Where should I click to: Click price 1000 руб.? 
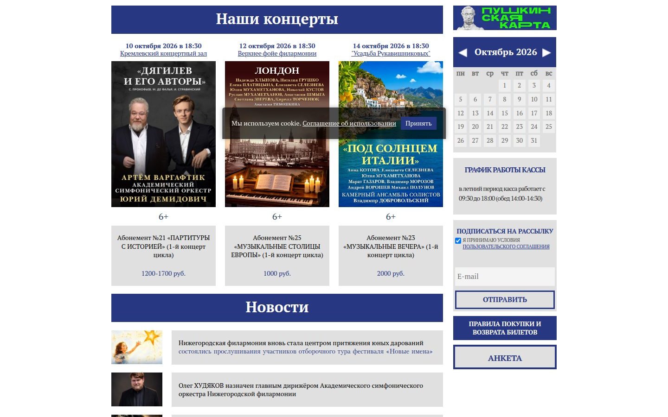coord(277,273)
